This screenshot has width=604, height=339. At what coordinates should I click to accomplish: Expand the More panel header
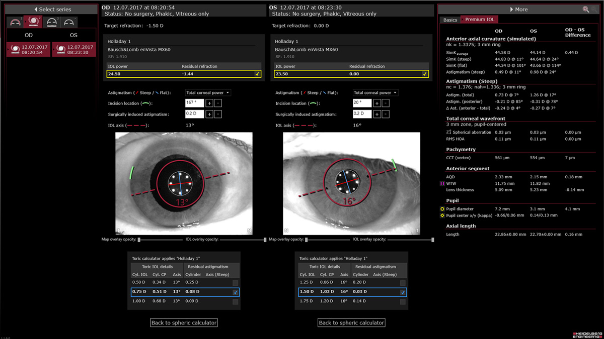pyautogui.click(x=518, y=9)
